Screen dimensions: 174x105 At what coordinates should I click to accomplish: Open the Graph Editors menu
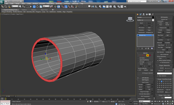[50, 4]
